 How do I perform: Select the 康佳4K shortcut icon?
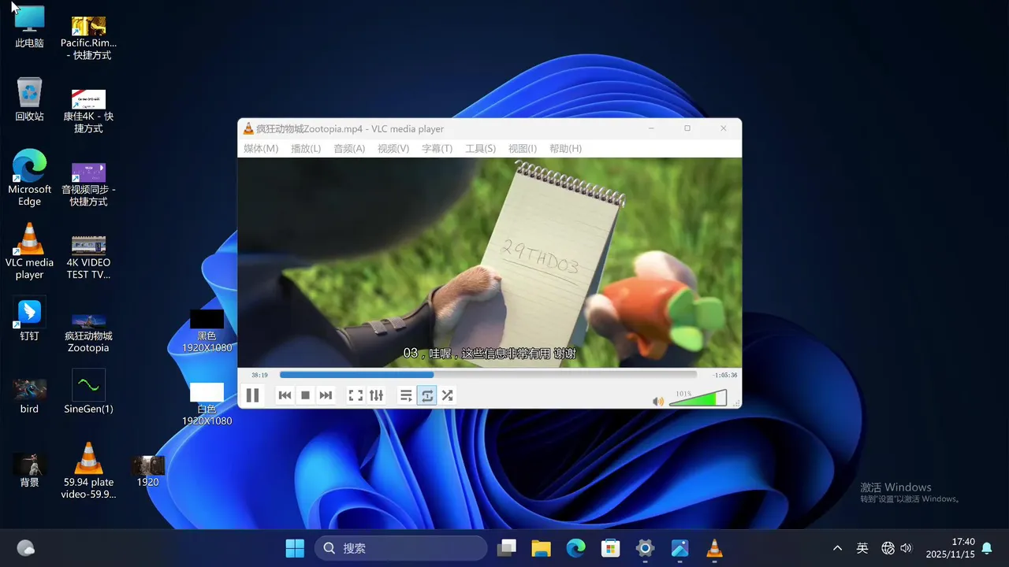[x=88, y=111]
